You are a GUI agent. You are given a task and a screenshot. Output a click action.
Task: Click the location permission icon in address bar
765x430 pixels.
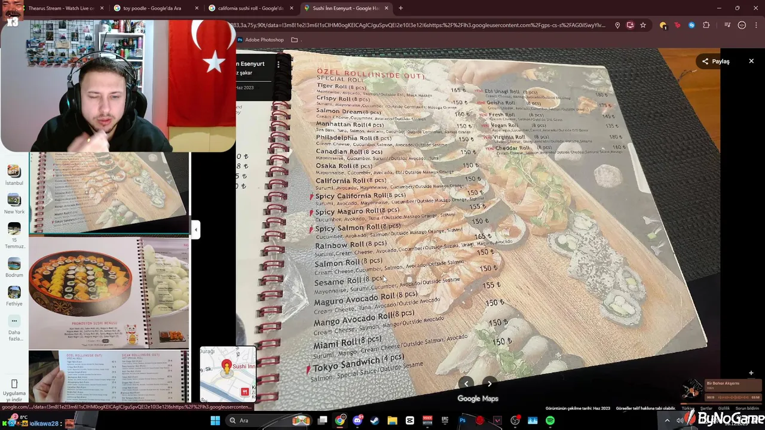(617, 25)
